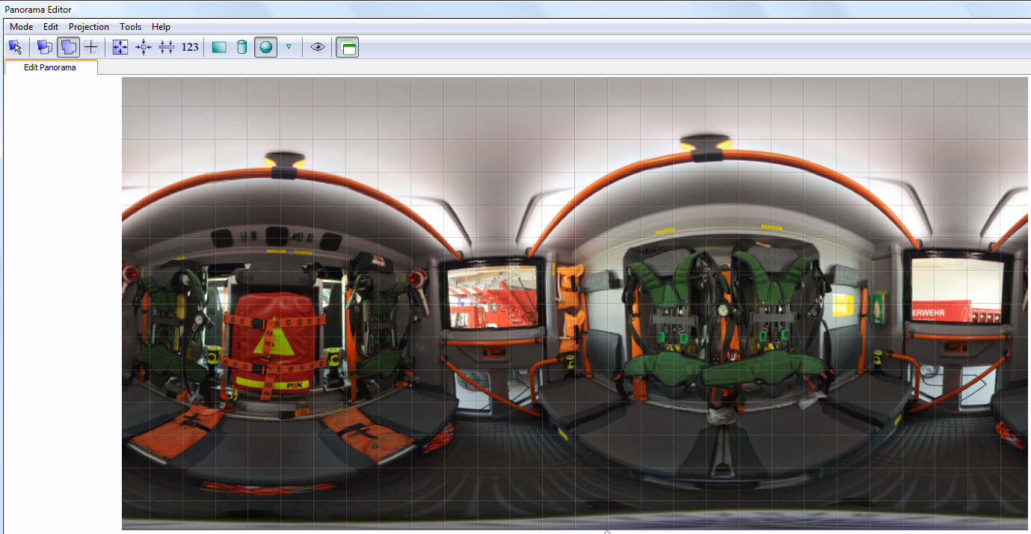
Task: Select the image selection pointer tool
Action: 16,47
